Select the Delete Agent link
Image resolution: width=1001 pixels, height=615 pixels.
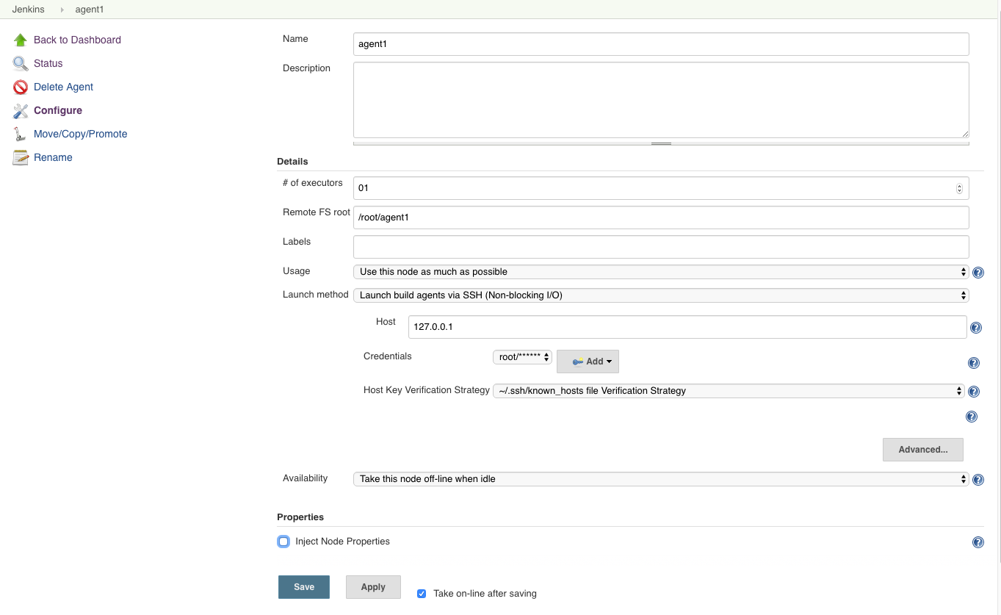pos(63,87)
